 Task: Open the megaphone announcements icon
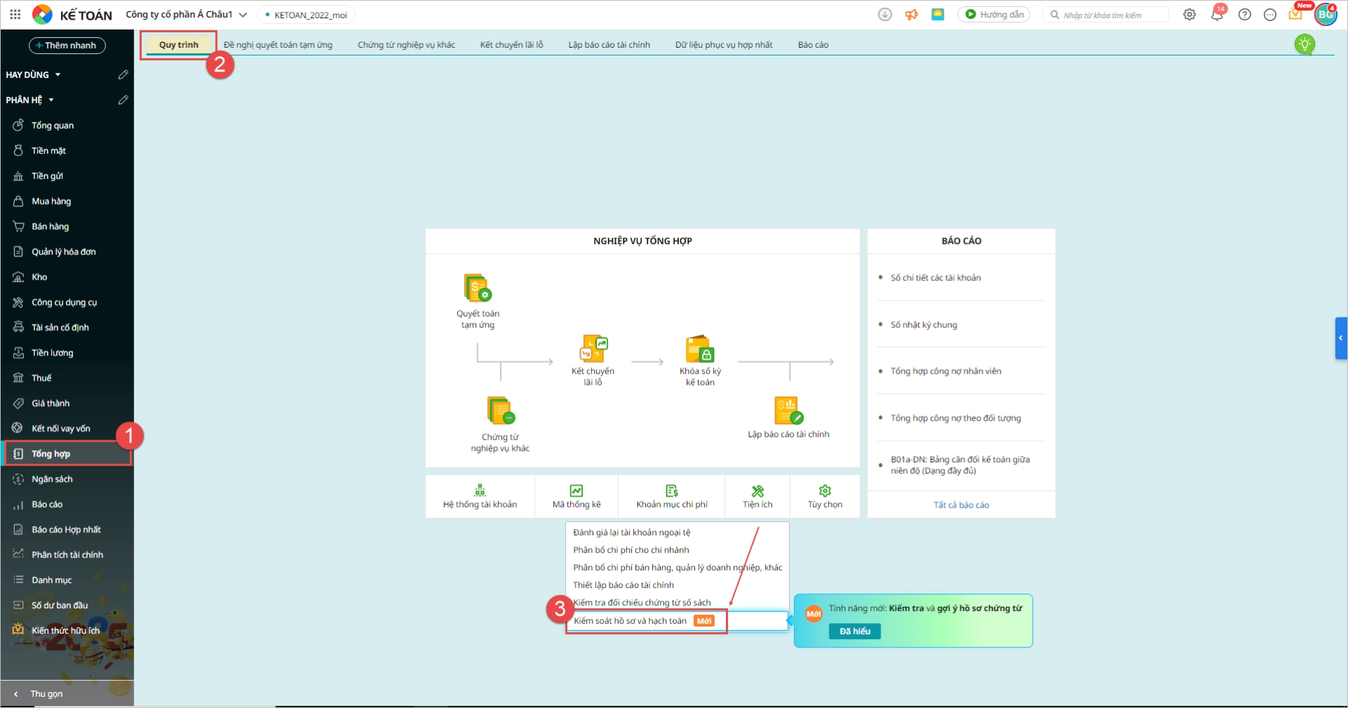click(x=911, y=14)
